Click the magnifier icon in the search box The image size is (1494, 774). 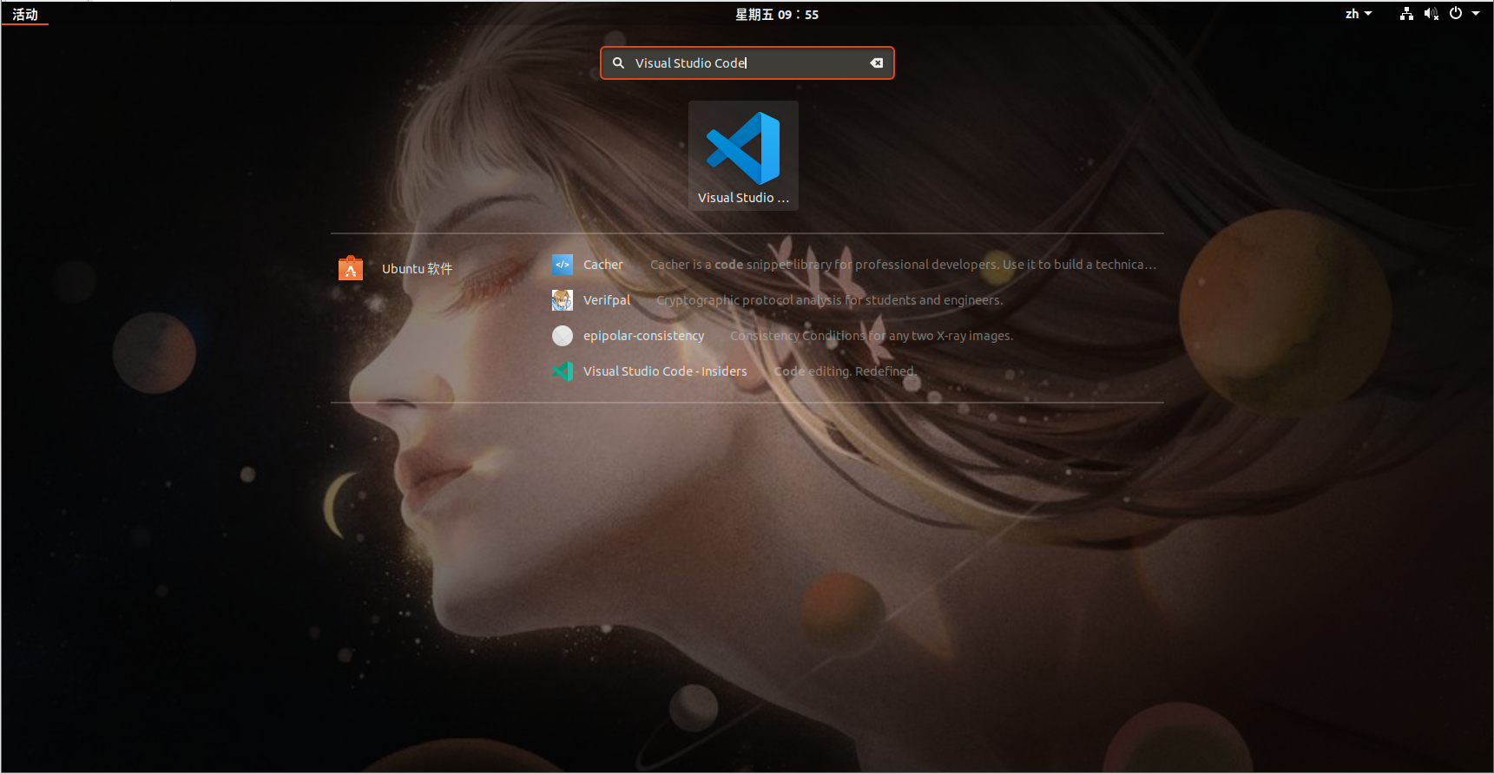tap(618, 63)
